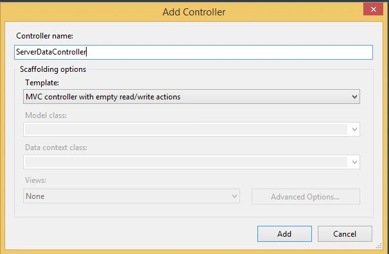
Task: Open the Data context class combo box
Action: (191, 162)
